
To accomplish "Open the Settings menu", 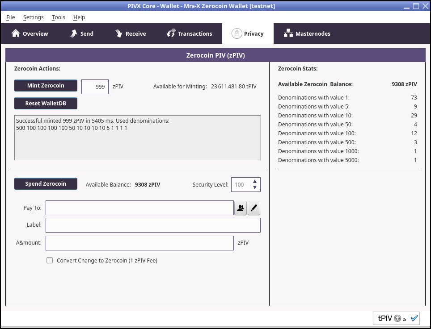I will pos(33,17).
